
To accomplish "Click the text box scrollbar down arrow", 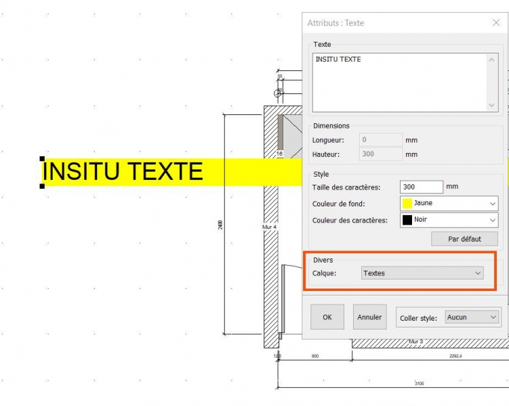I will click(493, 105).
